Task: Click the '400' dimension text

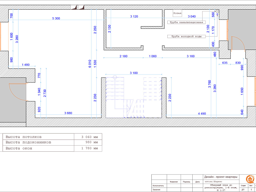Action: (213, 44)
